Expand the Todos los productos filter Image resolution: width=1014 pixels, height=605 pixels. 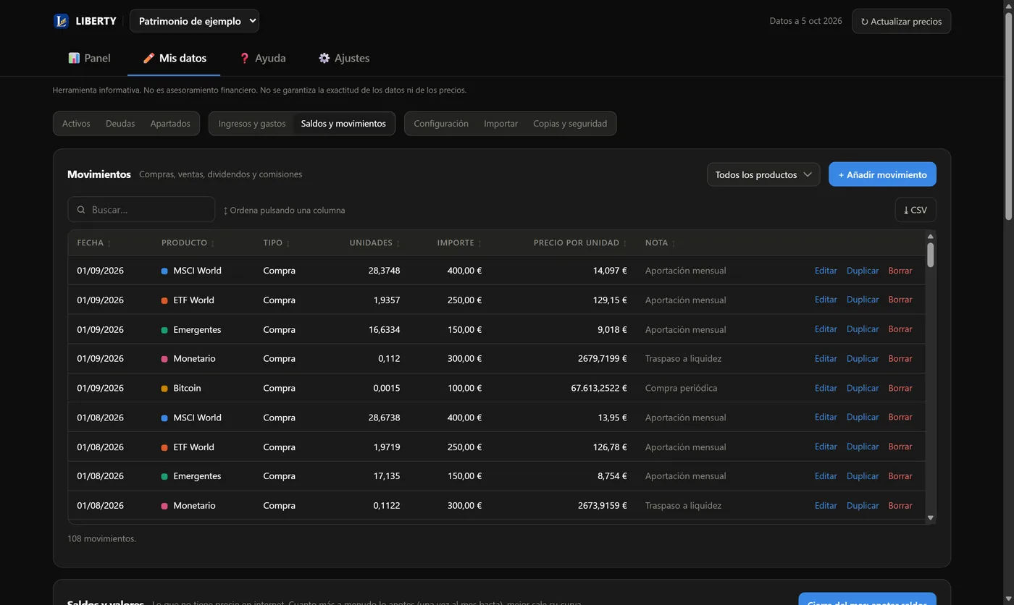[763, 174]
